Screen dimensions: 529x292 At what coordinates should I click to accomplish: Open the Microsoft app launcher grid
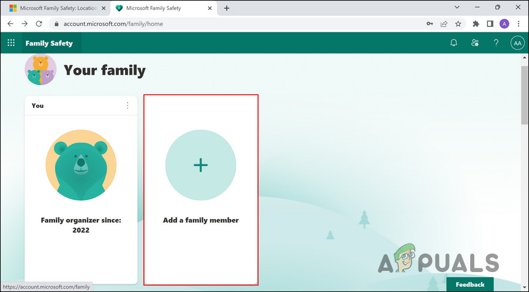11,43
